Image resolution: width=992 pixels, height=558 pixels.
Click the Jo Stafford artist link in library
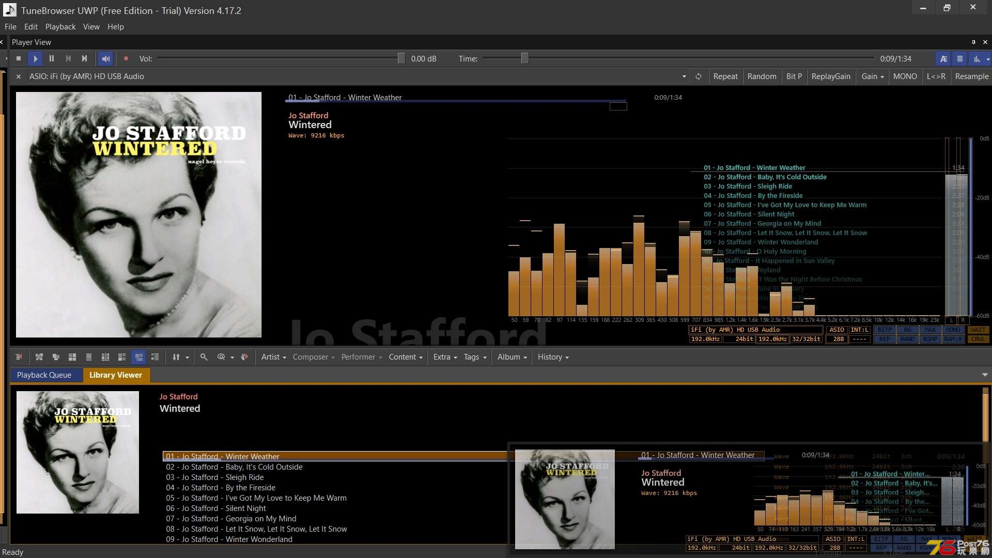click(x=178, y=397)
